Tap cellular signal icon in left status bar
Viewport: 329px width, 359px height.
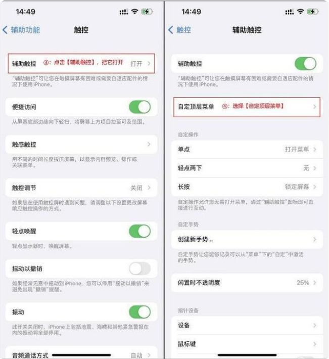[x=124, y=12]
